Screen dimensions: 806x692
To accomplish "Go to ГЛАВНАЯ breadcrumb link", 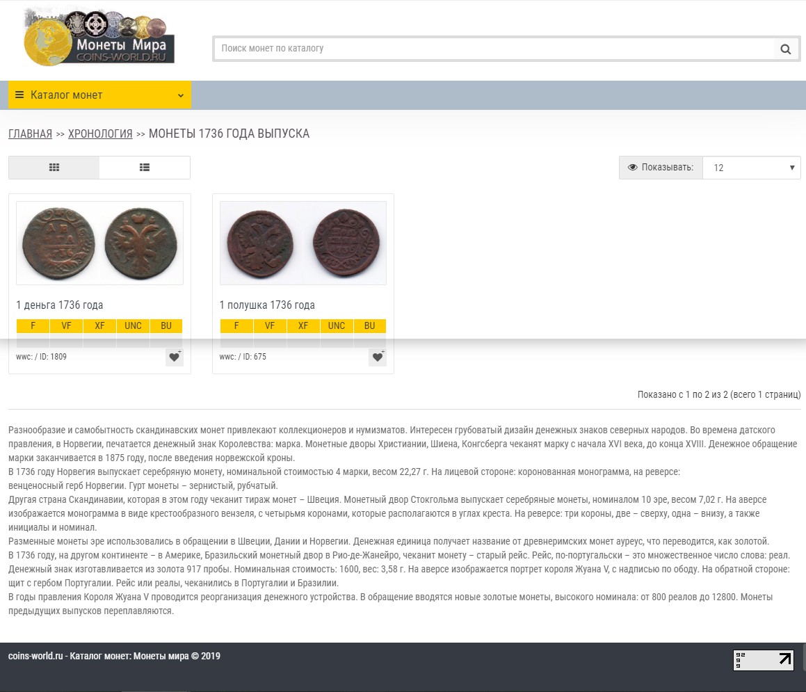I will 31,134.
